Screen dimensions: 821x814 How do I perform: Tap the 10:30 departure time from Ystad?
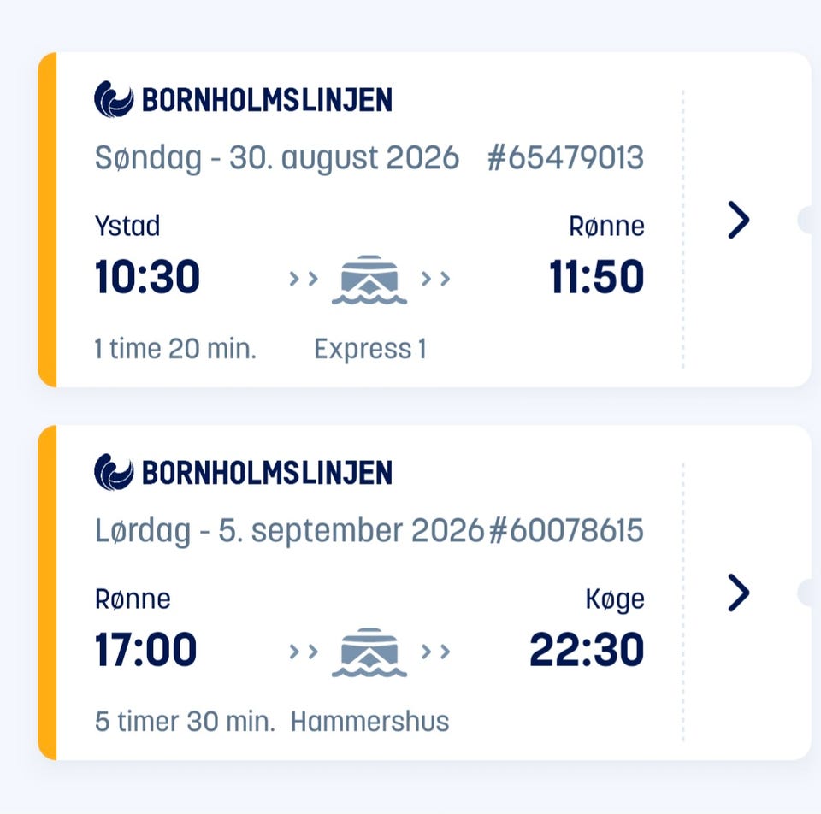[x=147, y=276]
